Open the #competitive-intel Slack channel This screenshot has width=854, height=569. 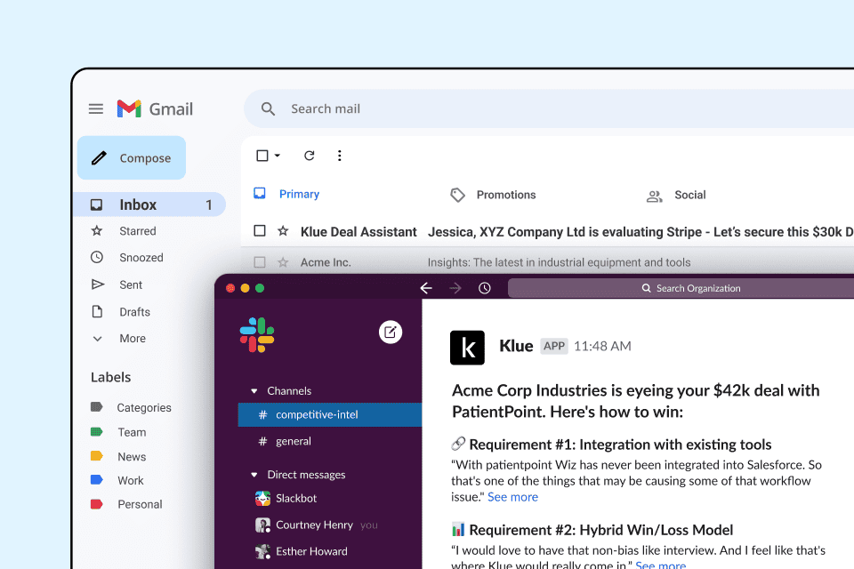330,415
